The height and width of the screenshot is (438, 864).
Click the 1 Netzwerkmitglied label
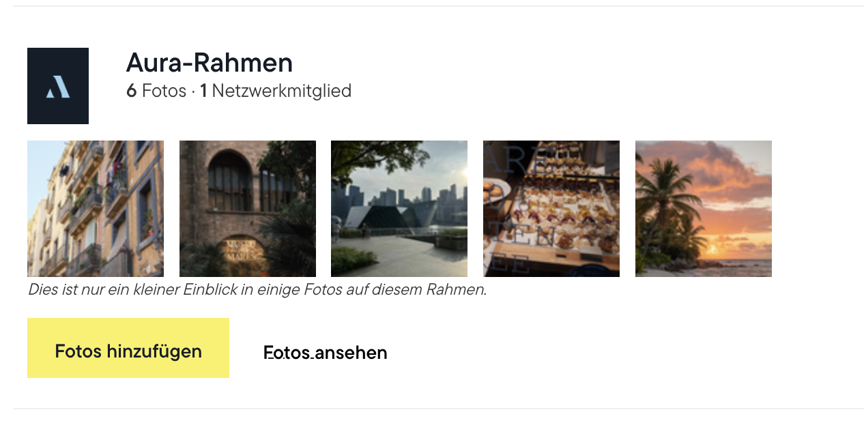coord(276,91)
